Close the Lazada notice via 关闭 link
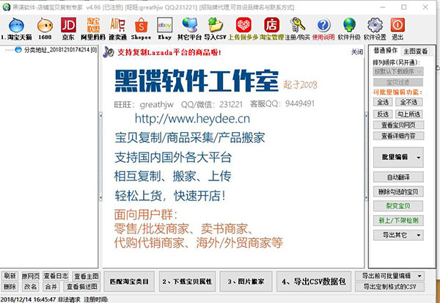440x303 pixels. point(357,52)
